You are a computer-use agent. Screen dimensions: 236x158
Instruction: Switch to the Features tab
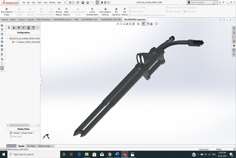pos(4,20)
